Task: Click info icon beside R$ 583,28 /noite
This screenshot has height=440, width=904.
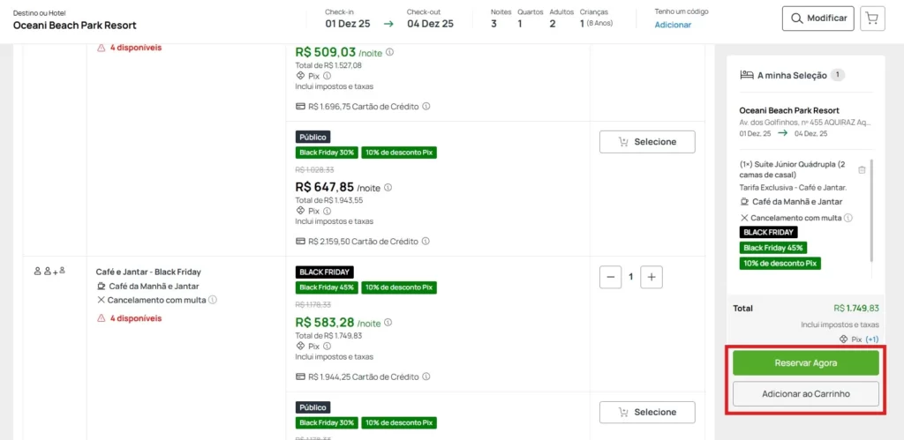Action: (389, 323)
